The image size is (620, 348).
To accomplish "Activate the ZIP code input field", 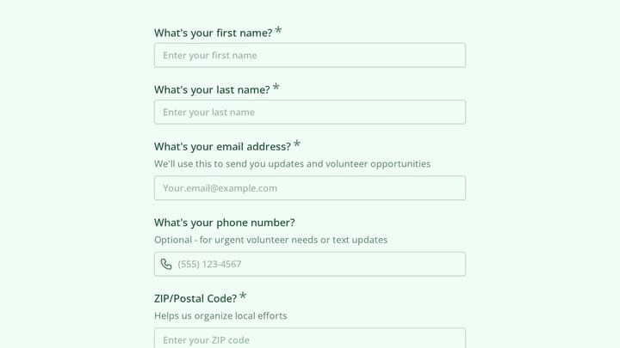I will click(310, 339).
